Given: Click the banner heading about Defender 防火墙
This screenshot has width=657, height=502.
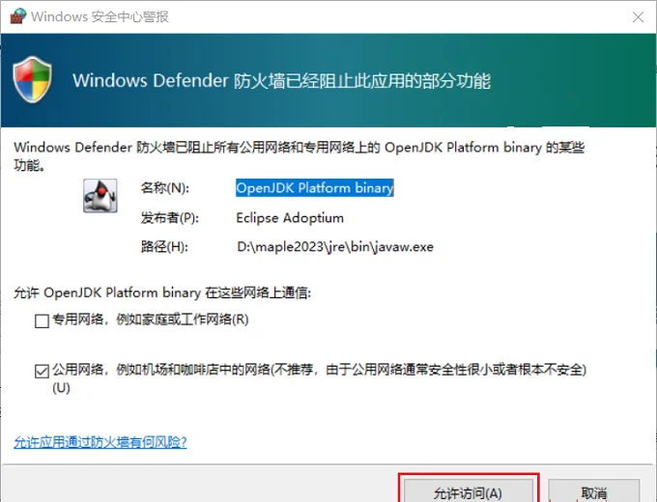Looking at the screenshot, I should (x=281, y=80).
